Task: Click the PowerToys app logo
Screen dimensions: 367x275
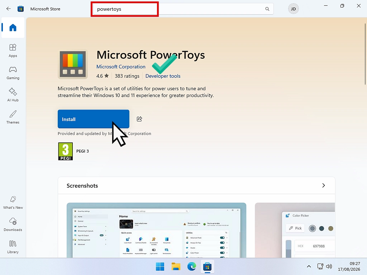Action: click(x=73, y=64)
